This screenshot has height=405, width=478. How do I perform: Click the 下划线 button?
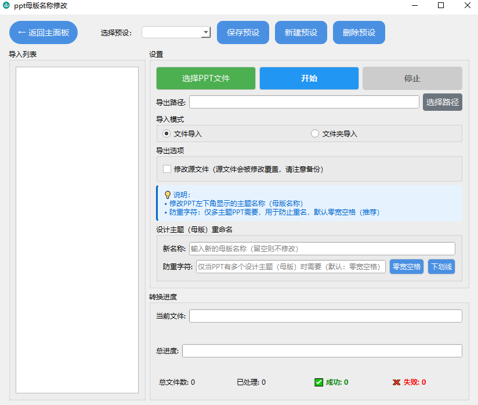click(441, 267)
